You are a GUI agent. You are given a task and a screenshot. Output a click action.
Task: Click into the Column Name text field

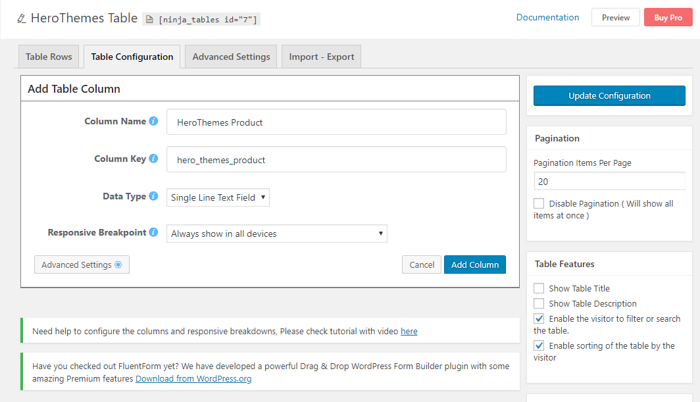[336, 122]
